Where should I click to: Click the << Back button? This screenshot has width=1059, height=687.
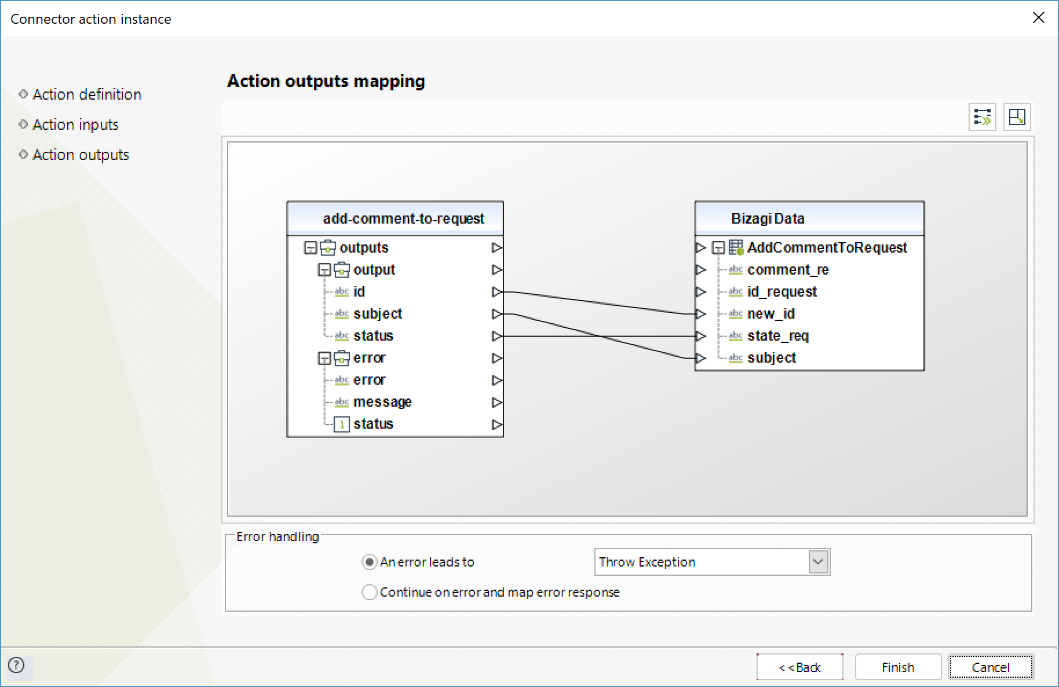(799, 667)
